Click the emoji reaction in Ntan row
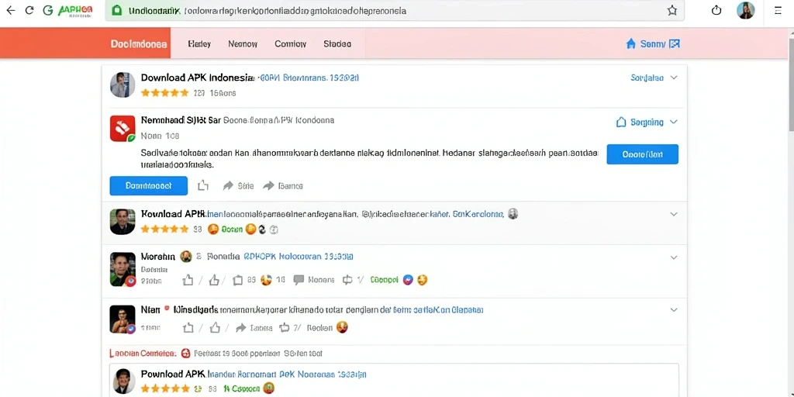This screenshot has height=397, width=794. click(x=342, y=328)
